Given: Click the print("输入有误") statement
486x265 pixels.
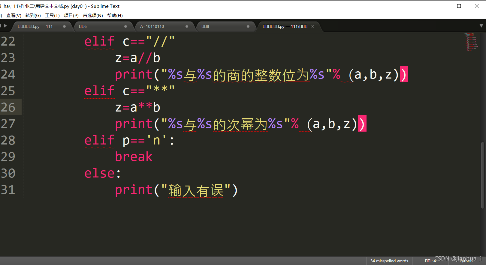Looking at the screenshot, I should [177, 190].
